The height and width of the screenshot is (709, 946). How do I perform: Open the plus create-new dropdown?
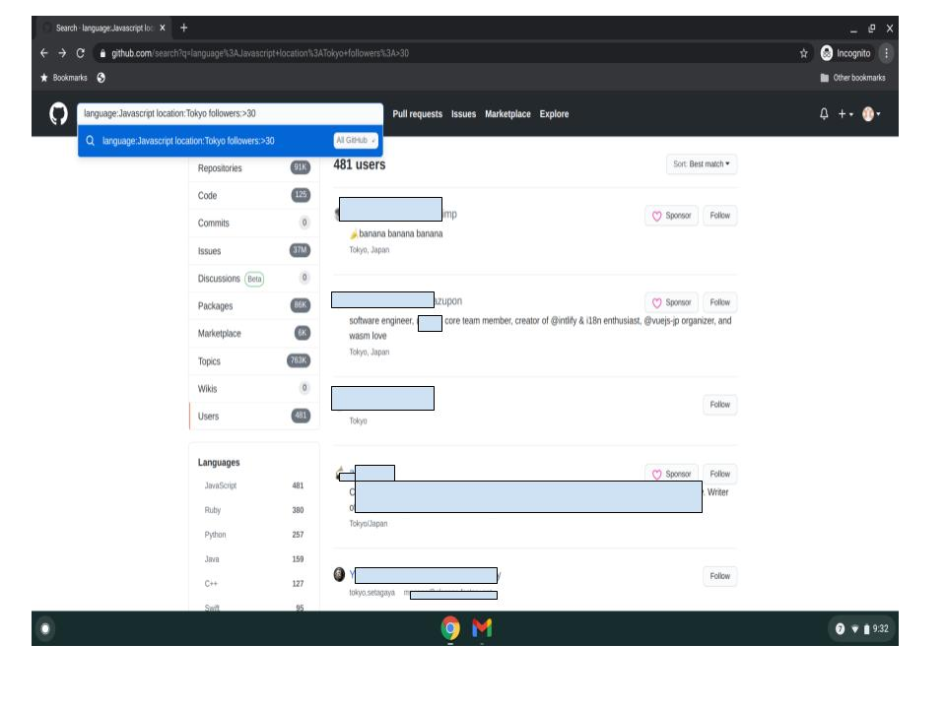(845, 113)
